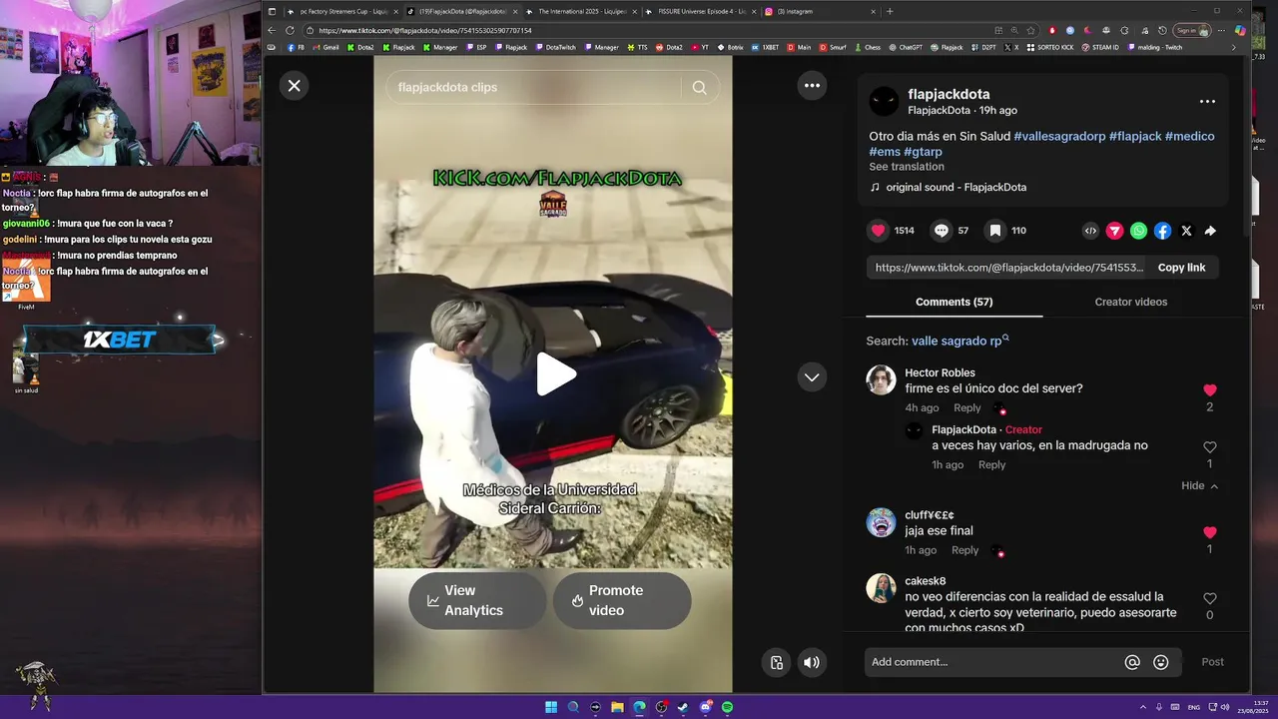The width and height of the screenshot is (1278, 719).
Task: Click See translation under caption
Action: pyautogui.click(x=907, y=167)
